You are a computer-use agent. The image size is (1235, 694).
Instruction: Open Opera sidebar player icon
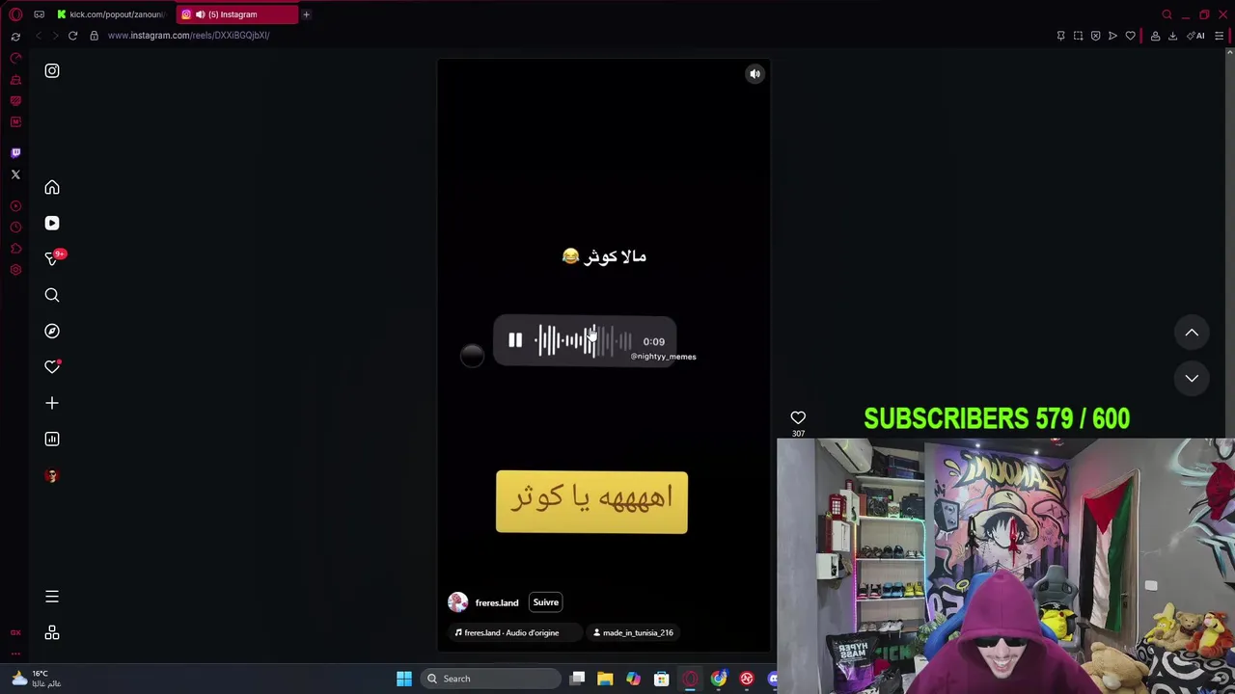(15, 206)
